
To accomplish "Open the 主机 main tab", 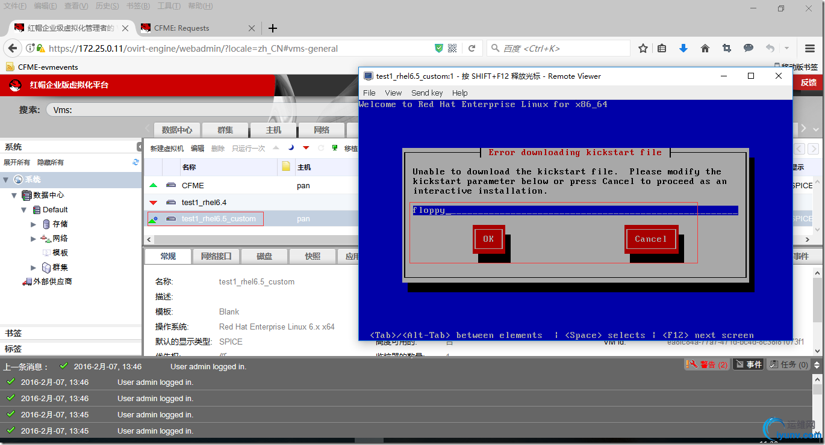I will tap(273, 130).
